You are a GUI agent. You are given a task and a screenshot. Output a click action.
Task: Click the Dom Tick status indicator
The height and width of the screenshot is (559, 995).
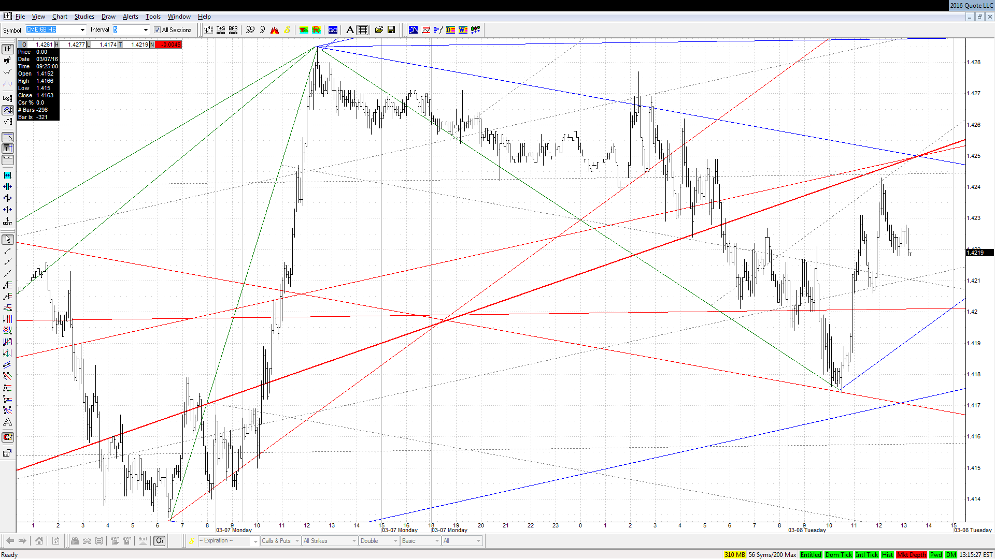[x=838, y=555]
